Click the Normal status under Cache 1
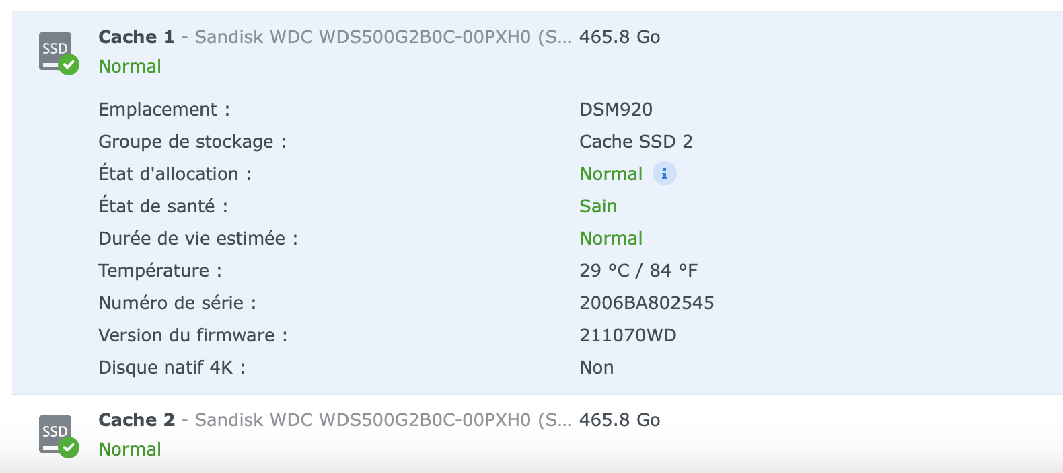 pyautogui.click(x=130, y=67)
